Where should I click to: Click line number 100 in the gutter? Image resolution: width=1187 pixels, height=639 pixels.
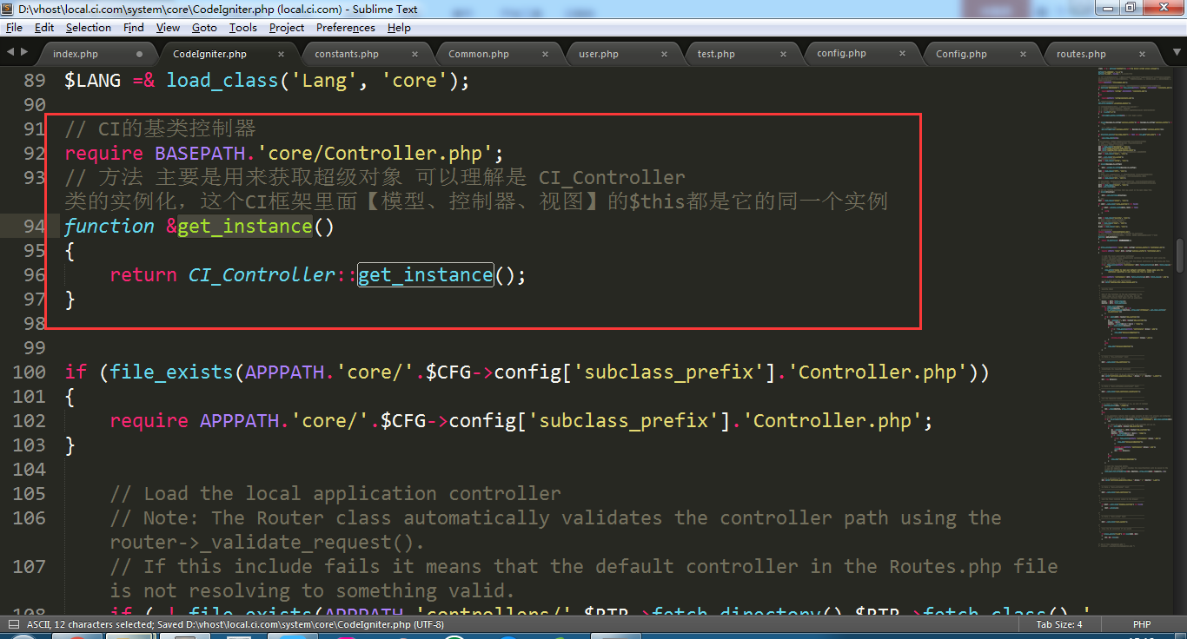30,372
